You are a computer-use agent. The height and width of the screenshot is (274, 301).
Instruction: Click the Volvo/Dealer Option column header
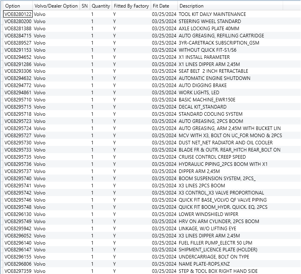[x=56, y=6]
